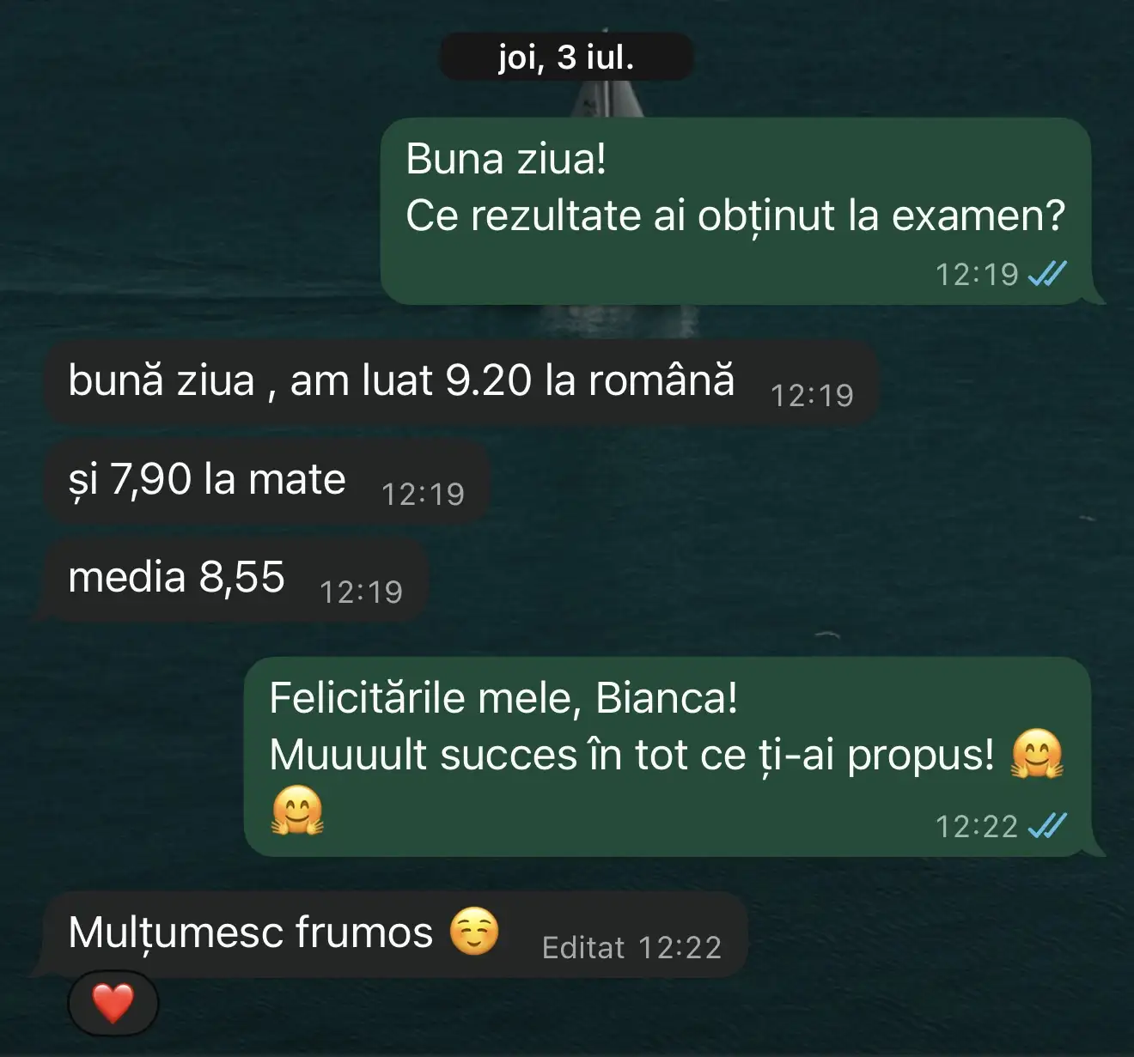Click the 12:19 timestamp beside media 8,55
1134x1057 pixels.
click(x=361, y=592)
